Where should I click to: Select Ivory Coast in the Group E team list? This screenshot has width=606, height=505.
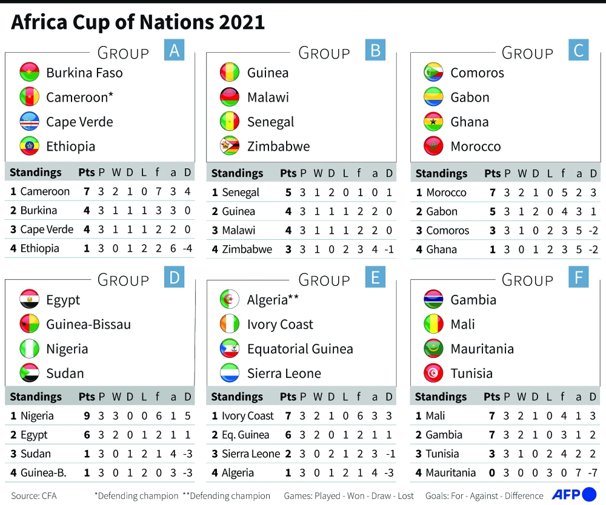pyautogui.click(x=280, y=325)
